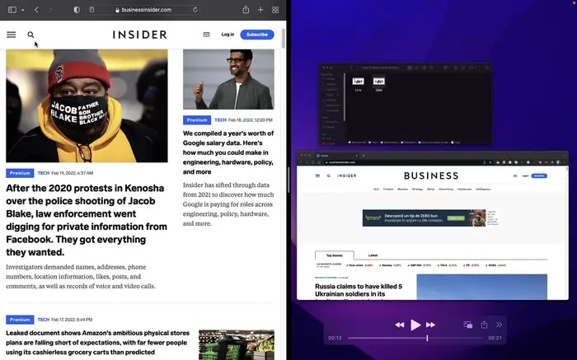Open the newsletter envelope icon
The width and height of the screenshot is (577, 360).
coord(206,35)
